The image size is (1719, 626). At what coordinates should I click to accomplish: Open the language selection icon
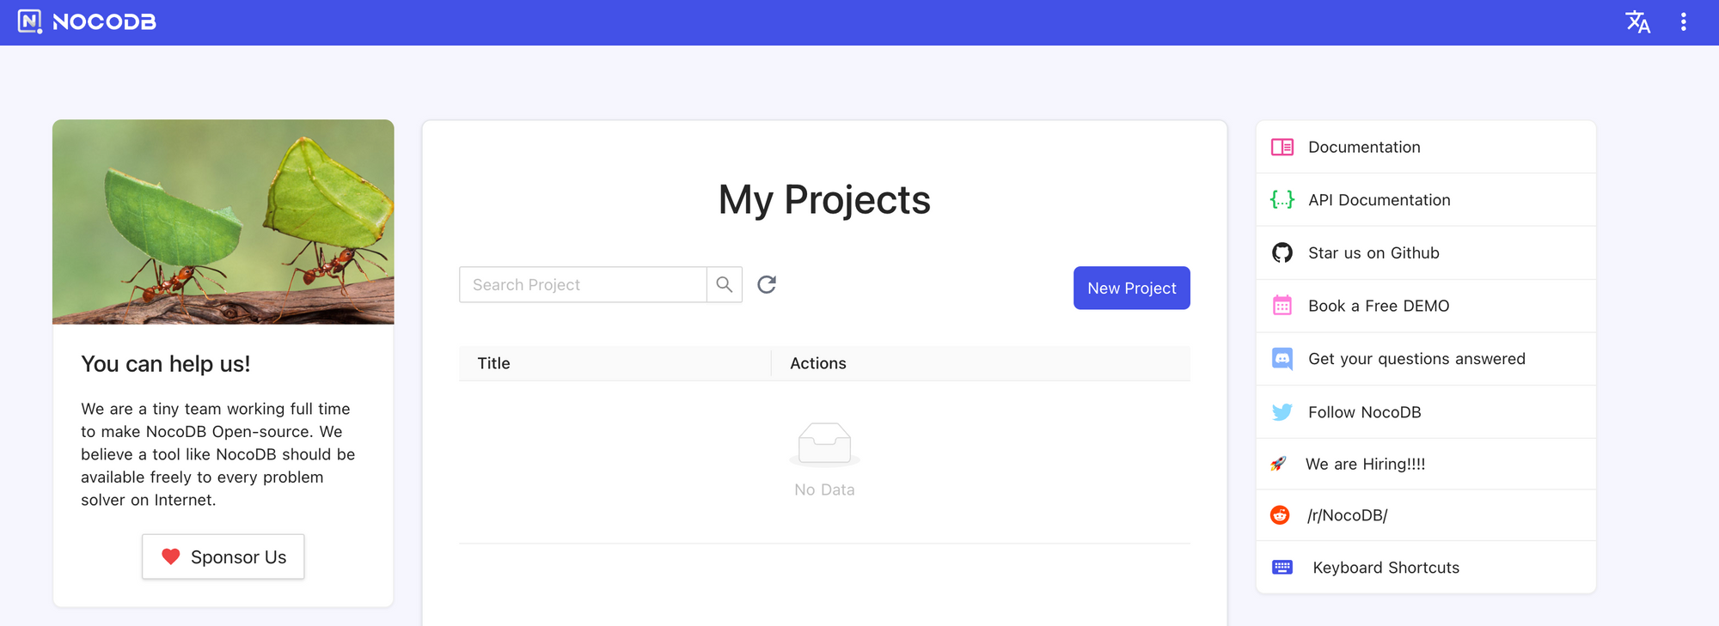tap(1637, 22)
